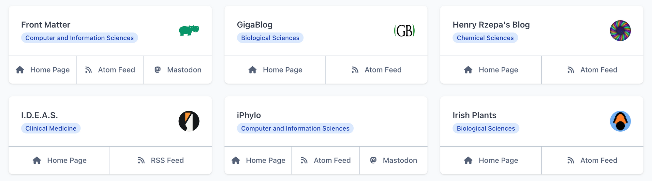Open the I.D.E.A.S. RSS Feed link
This screenshot has height=181, width=652.
pyautogui.click(x=167, y=160)
